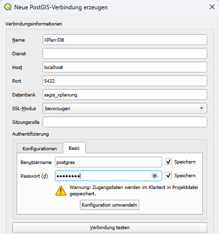219x234 pixels.
Task: Focus the Host field containing localhost
Action: tap(125, 67)
